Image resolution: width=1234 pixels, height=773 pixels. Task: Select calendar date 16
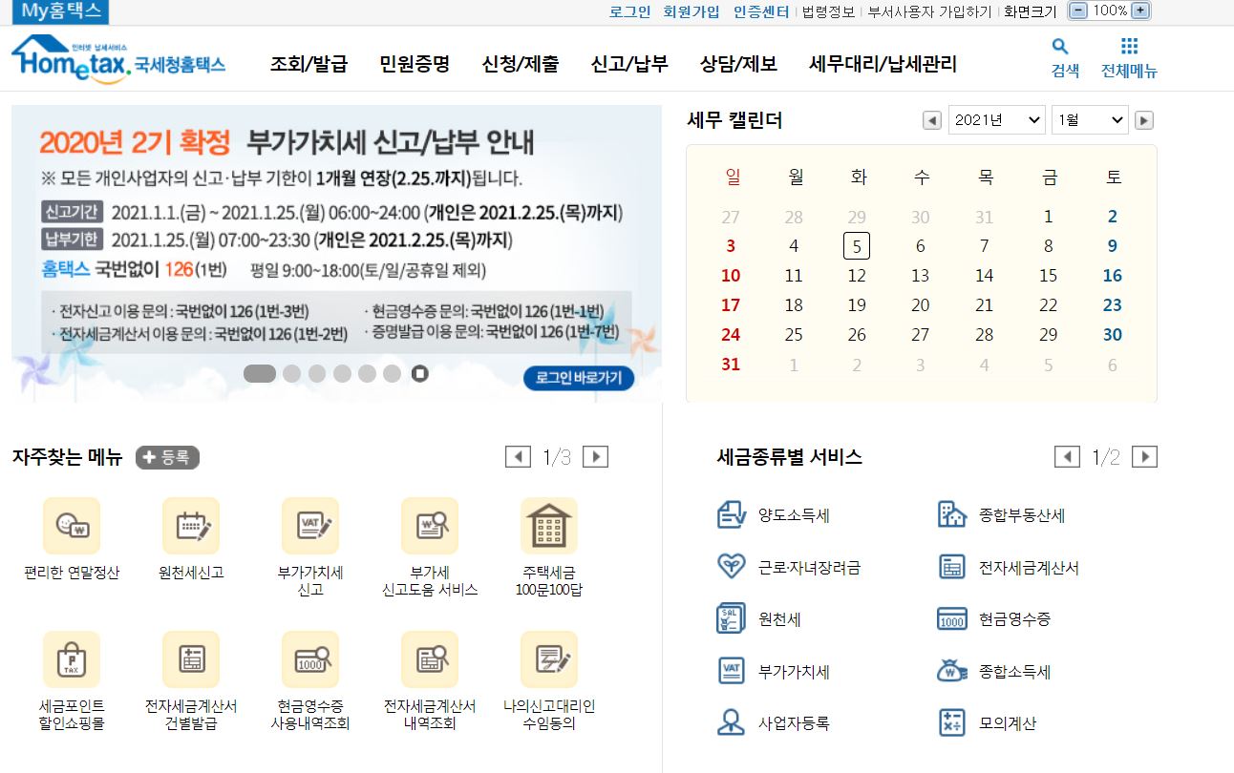(x=1113, y=276)
